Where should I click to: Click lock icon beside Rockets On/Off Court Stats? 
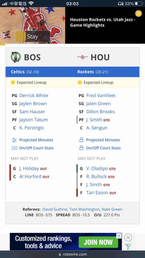click(81, 148)
